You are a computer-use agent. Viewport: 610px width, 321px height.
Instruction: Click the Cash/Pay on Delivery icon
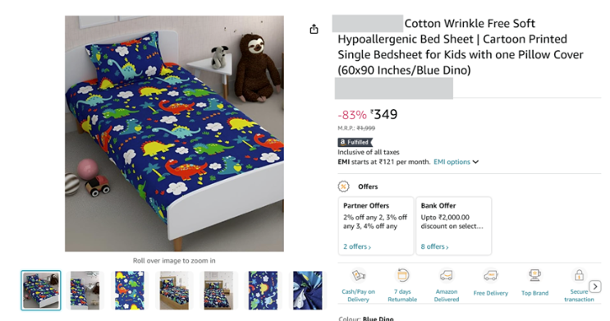(x=358, y=276)
